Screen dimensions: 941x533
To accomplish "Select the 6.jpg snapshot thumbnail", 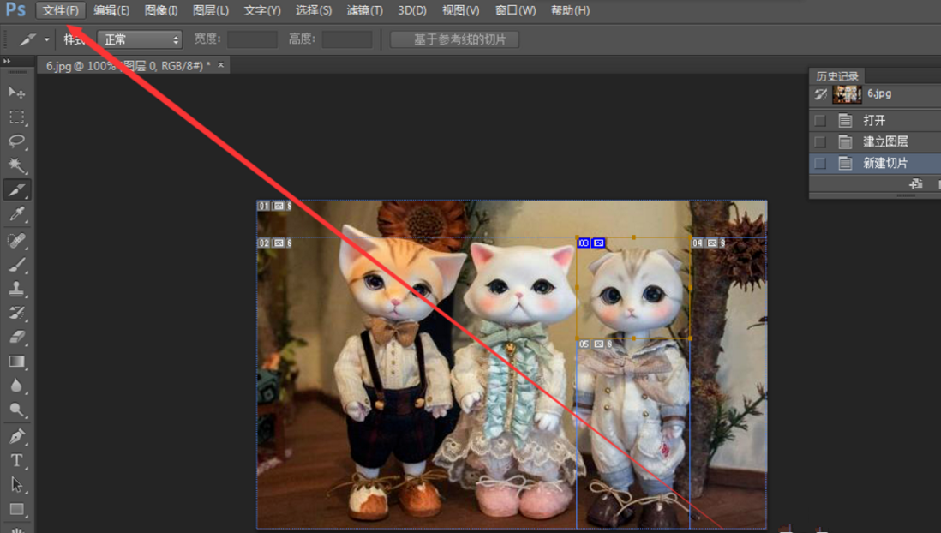I will [x=848, y=94].
